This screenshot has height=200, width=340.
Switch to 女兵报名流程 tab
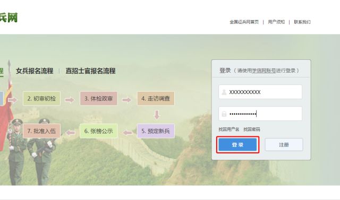[35, 71]
